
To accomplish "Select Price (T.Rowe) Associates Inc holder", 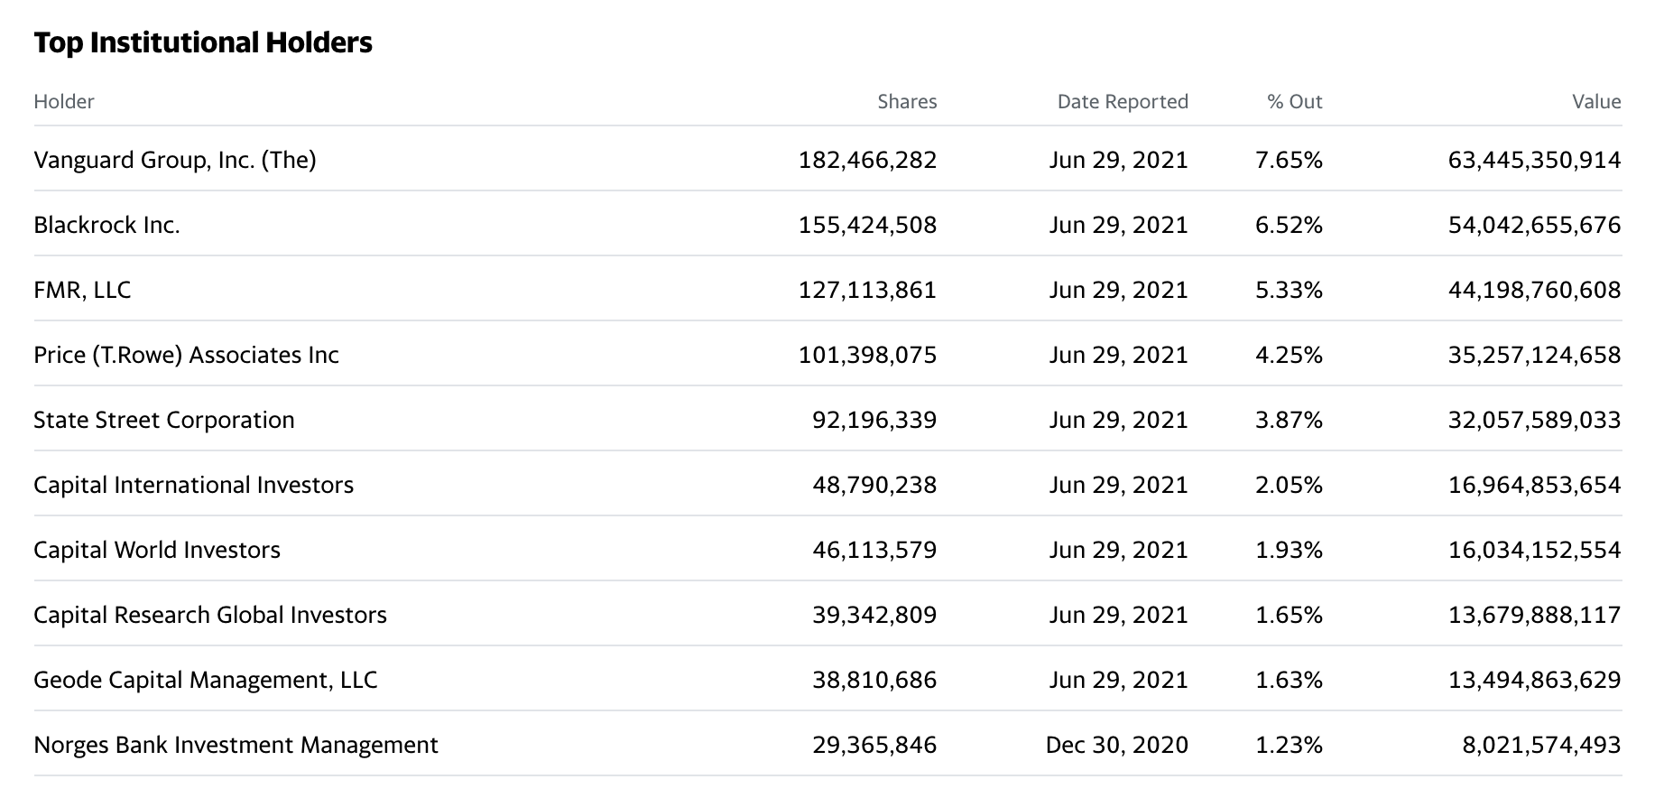I will click(186, 355).
